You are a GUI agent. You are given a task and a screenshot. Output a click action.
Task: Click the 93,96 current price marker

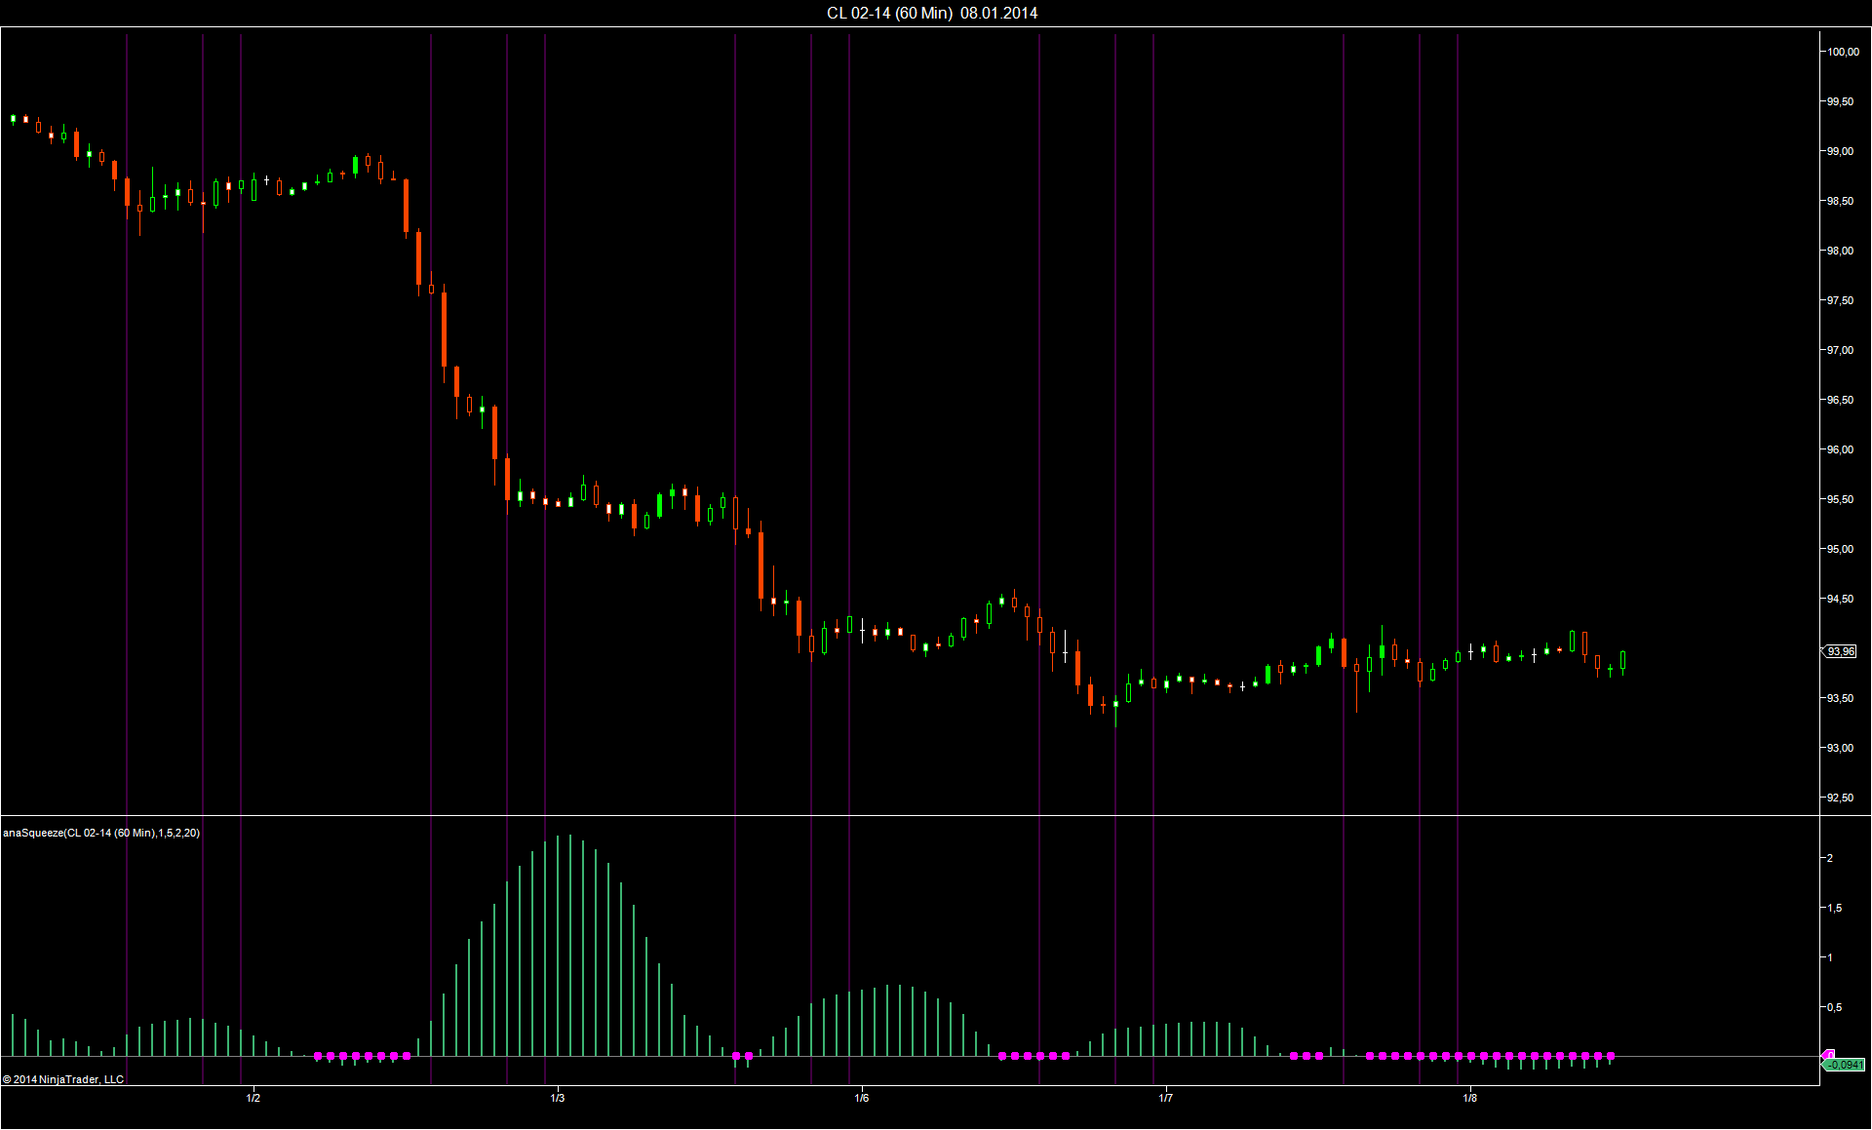point(1840,651)
